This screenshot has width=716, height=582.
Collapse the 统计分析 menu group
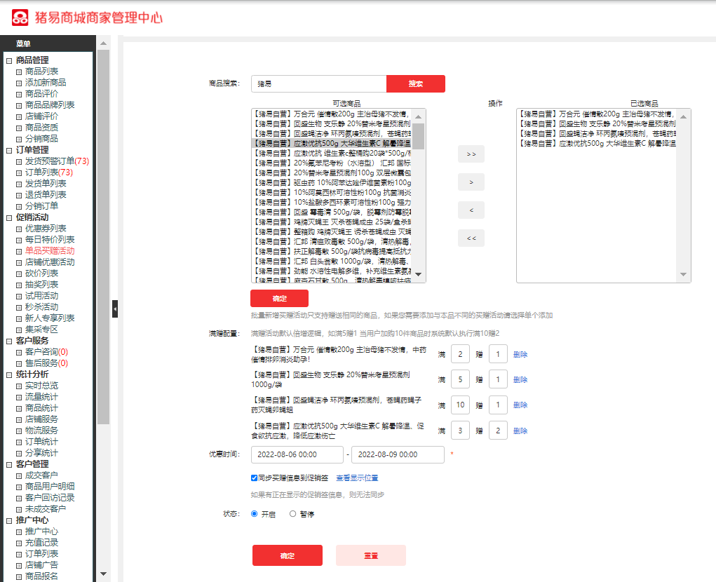(9, 374)
